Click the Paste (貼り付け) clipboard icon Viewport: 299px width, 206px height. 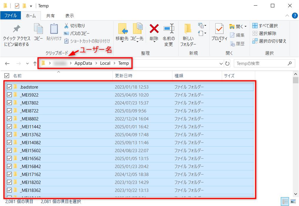pyautogui.click(x=54, y=29)
